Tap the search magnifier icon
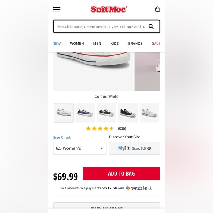Screen dimensions: 213x213 (x=151, y=26)
